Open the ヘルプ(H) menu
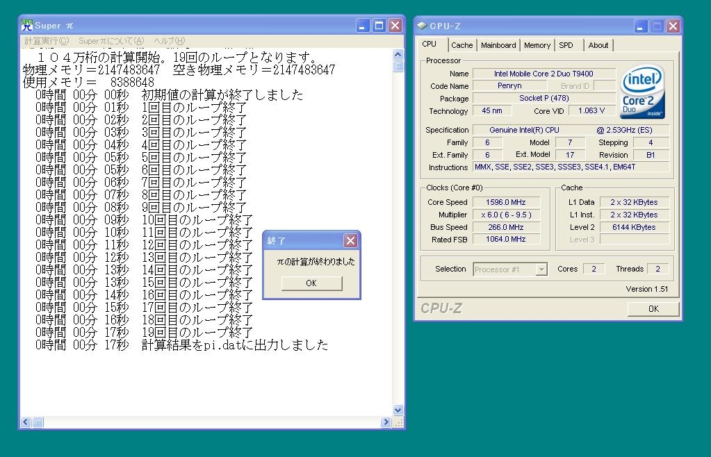Viewport: 711px width, 457px height. click(x=169, y=41)
